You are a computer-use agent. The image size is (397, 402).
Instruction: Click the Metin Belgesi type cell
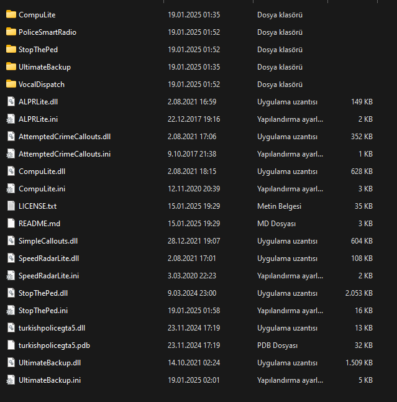coord(280,206)
